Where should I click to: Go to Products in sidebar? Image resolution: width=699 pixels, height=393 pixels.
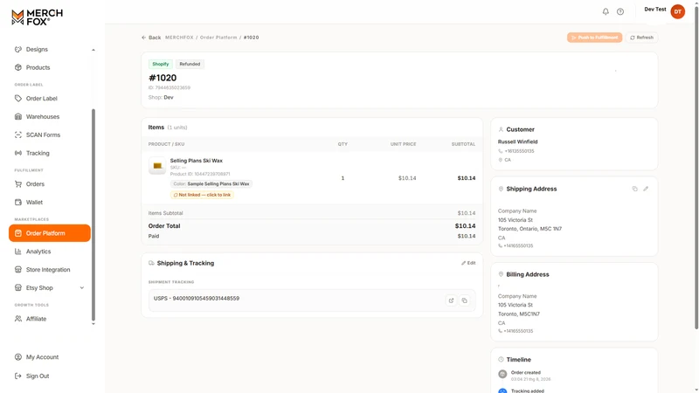tap(38, 68)
